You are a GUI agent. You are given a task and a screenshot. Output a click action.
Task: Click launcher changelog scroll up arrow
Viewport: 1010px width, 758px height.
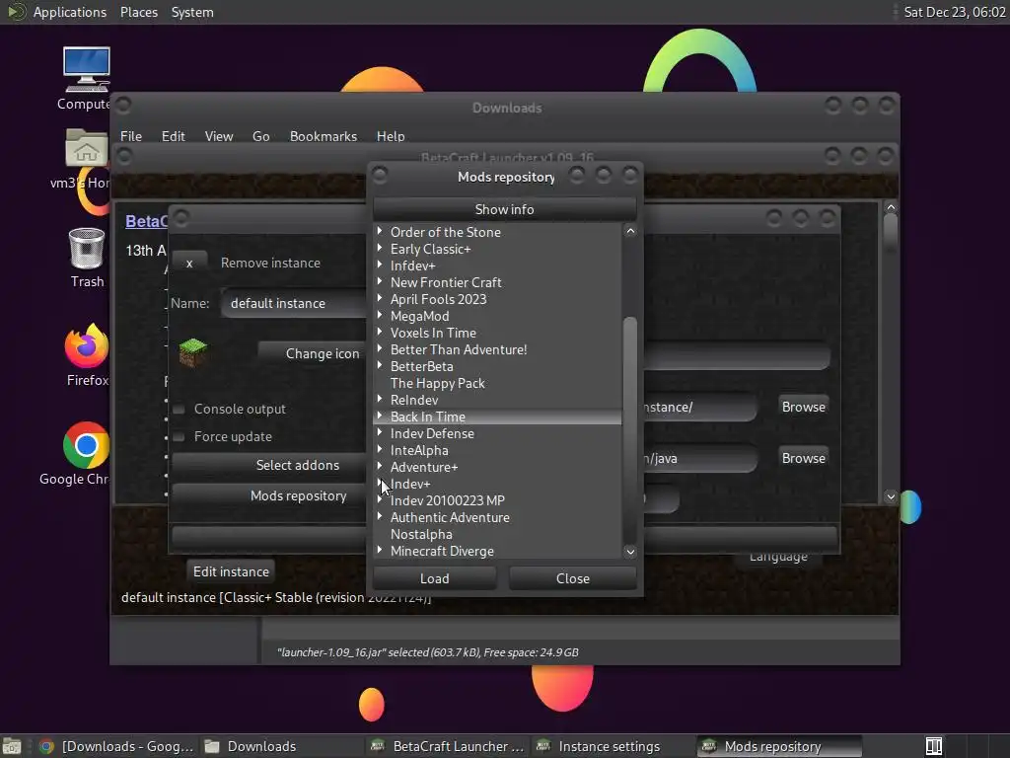[891, 207]
